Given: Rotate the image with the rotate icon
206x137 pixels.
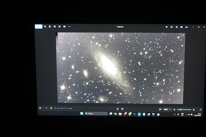Looking at the screenshot, I should pyautogui.click(x=45, y=27).
